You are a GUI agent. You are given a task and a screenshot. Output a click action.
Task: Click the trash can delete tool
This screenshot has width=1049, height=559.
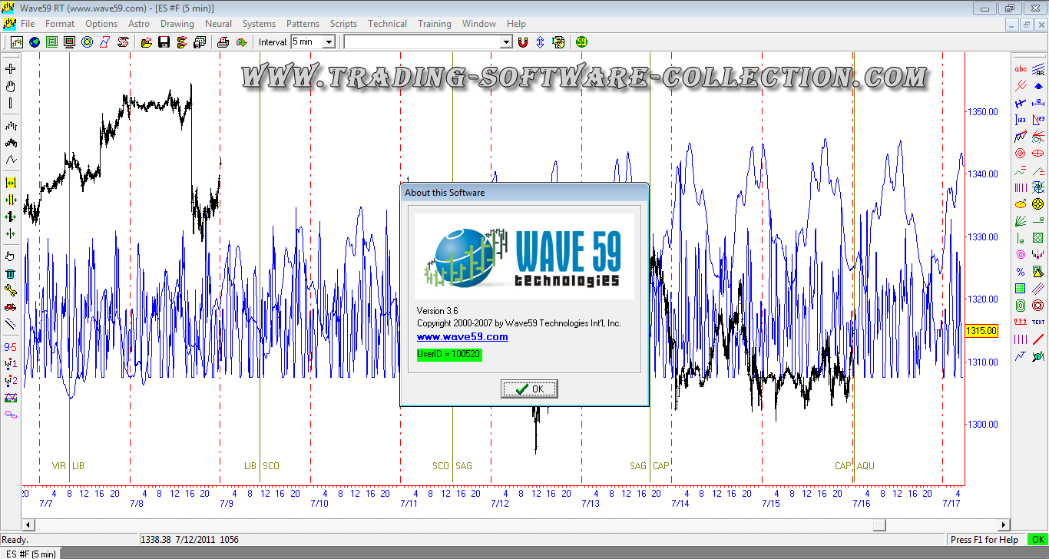[x=11, y=273]
